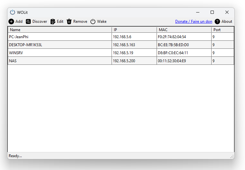
Task: Click WOLit app icon in title bar
Action: click(13, 12)
